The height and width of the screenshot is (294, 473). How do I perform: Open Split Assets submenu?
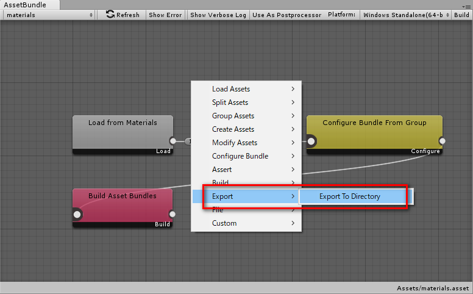pyautogui.click(x=246, y=102)
